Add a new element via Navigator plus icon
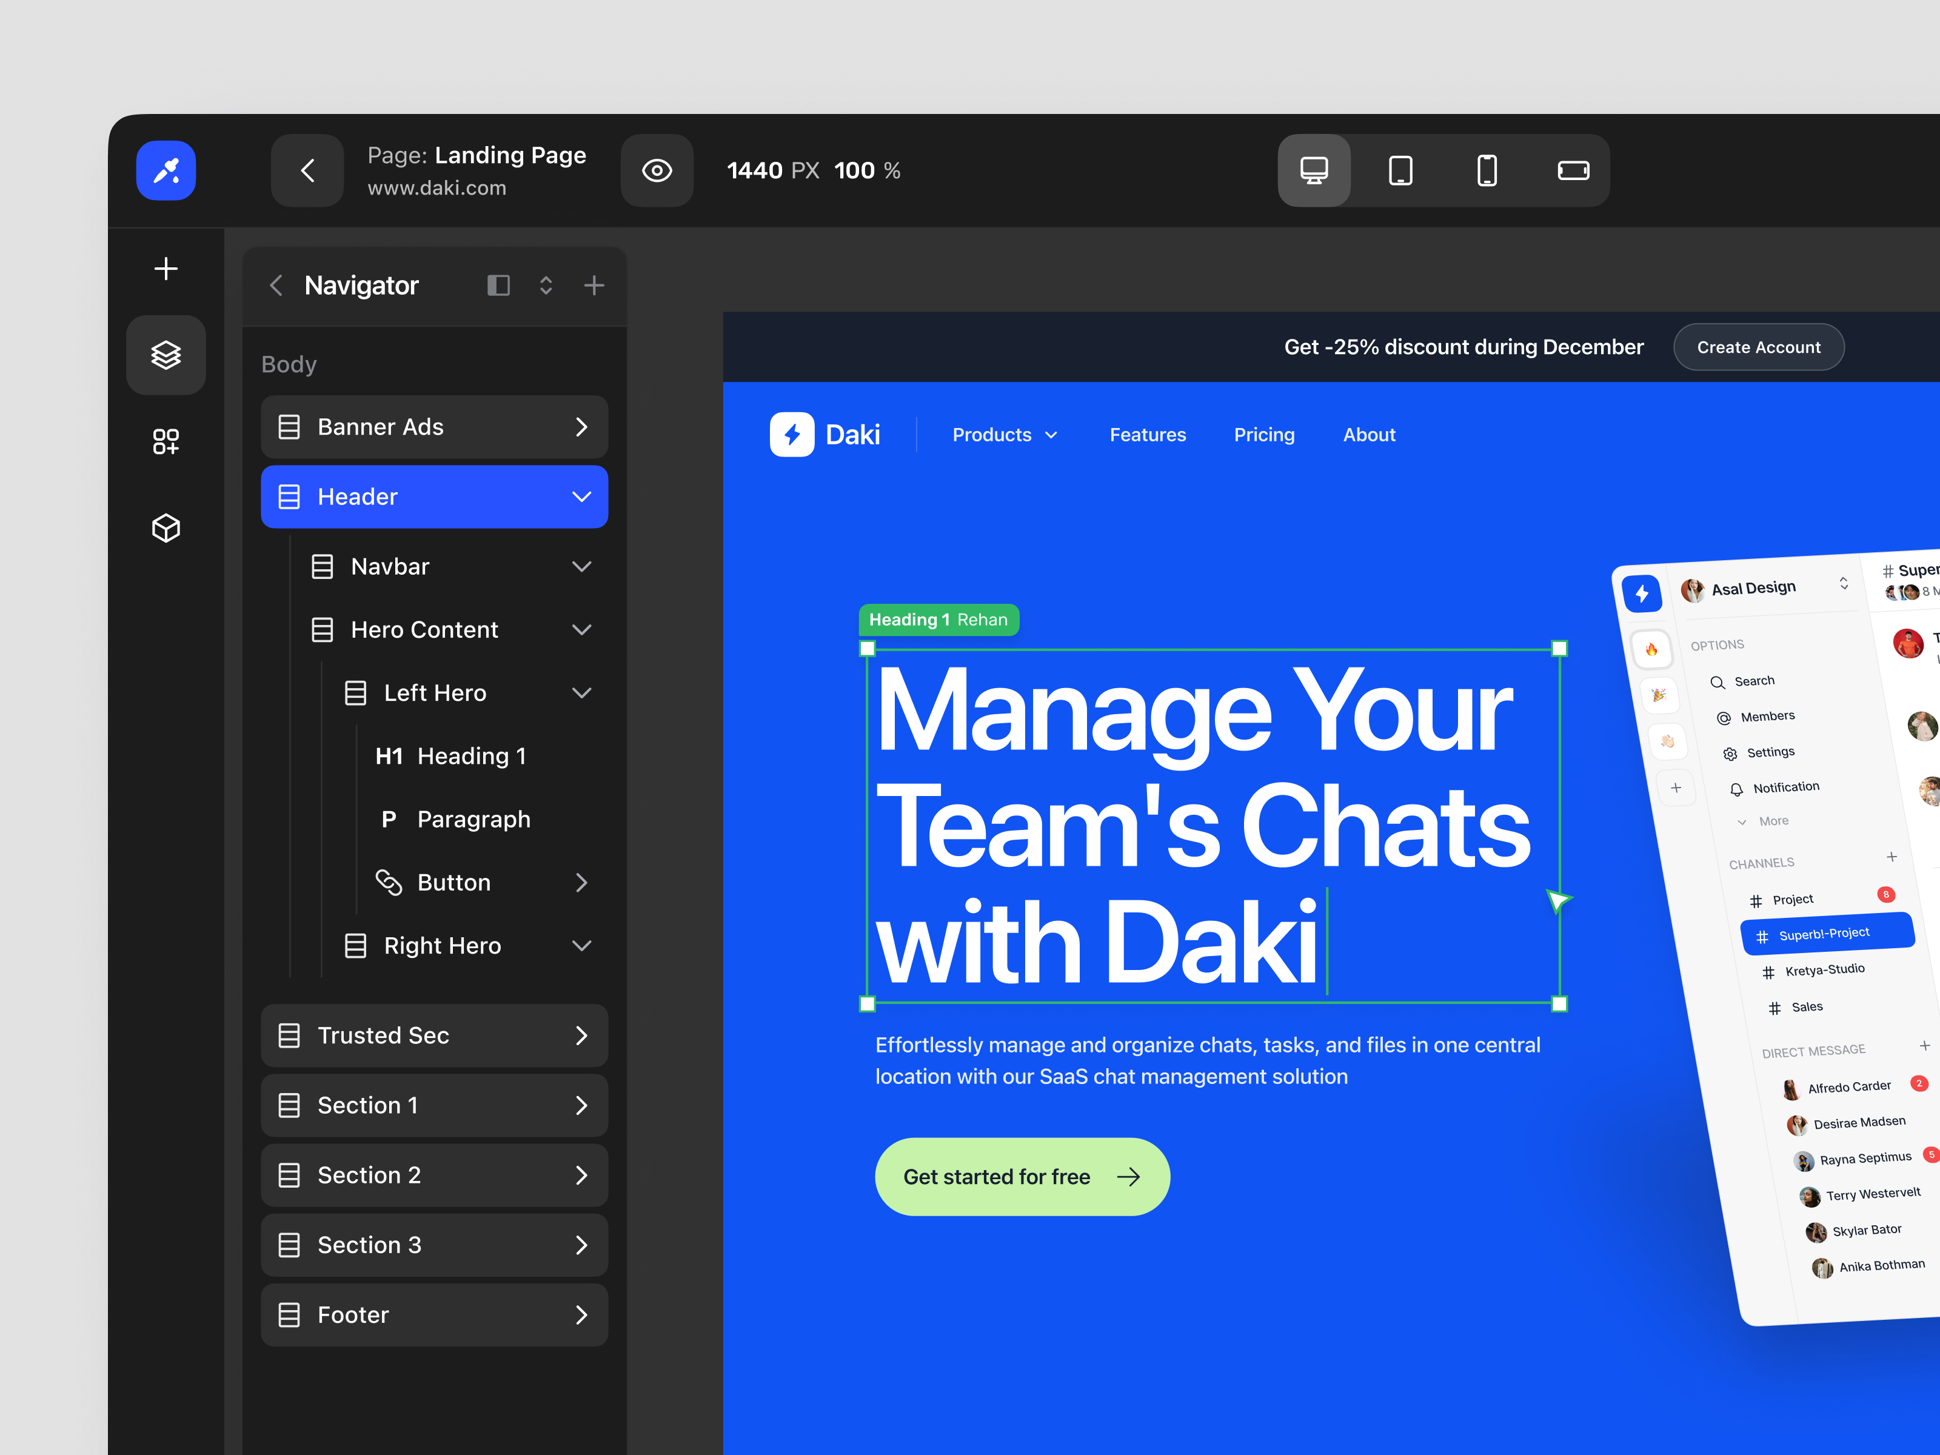The image size is (1940, 1455). click(594, 285)
